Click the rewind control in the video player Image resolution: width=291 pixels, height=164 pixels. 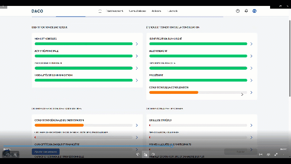click(x=138, y=154)
